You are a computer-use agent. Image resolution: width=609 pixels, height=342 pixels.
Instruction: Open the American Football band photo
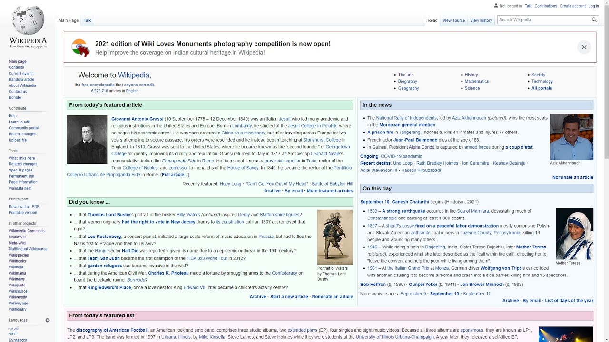point(565,334)
